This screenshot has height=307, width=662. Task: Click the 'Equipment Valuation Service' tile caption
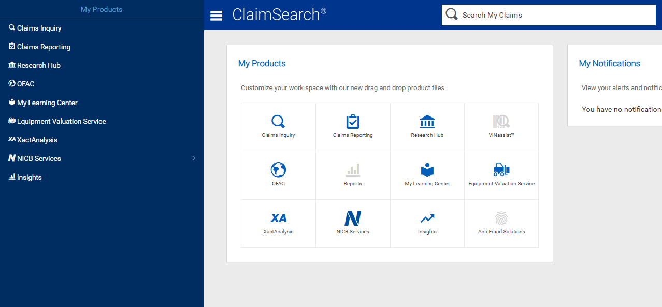(501, 184)
